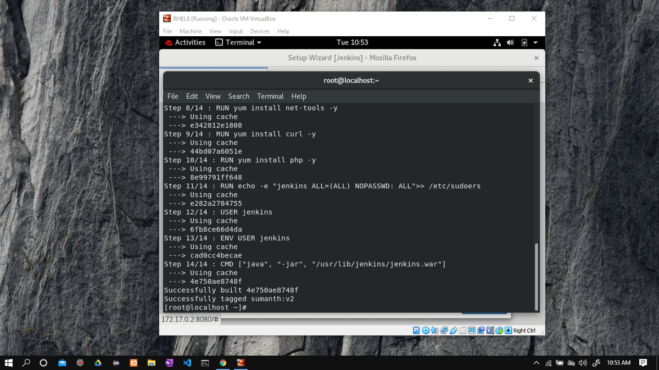Open the optical drive icon in the status bar
This screenshot has height=370, width=659.
tap(425, 330)
